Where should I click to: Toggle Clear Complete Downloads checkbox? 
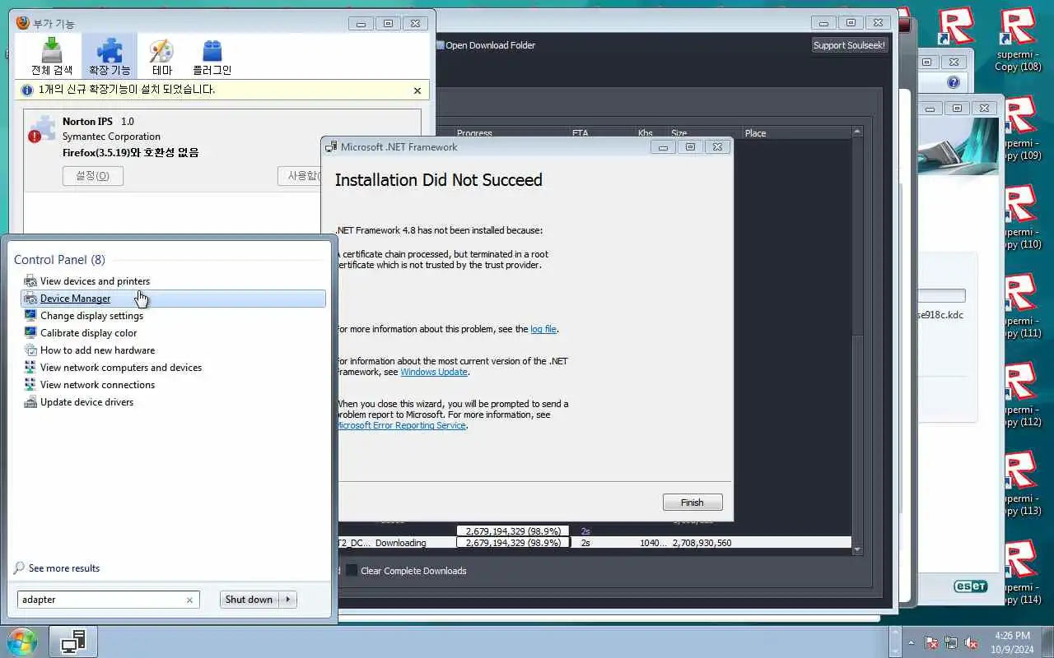coord(352,571)
